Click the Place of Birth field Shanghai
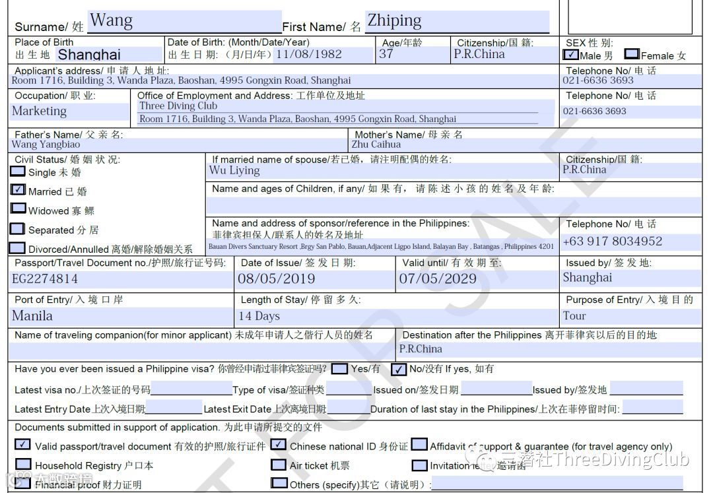The height and width of the screenshot is (493, 713). [109, 55]
